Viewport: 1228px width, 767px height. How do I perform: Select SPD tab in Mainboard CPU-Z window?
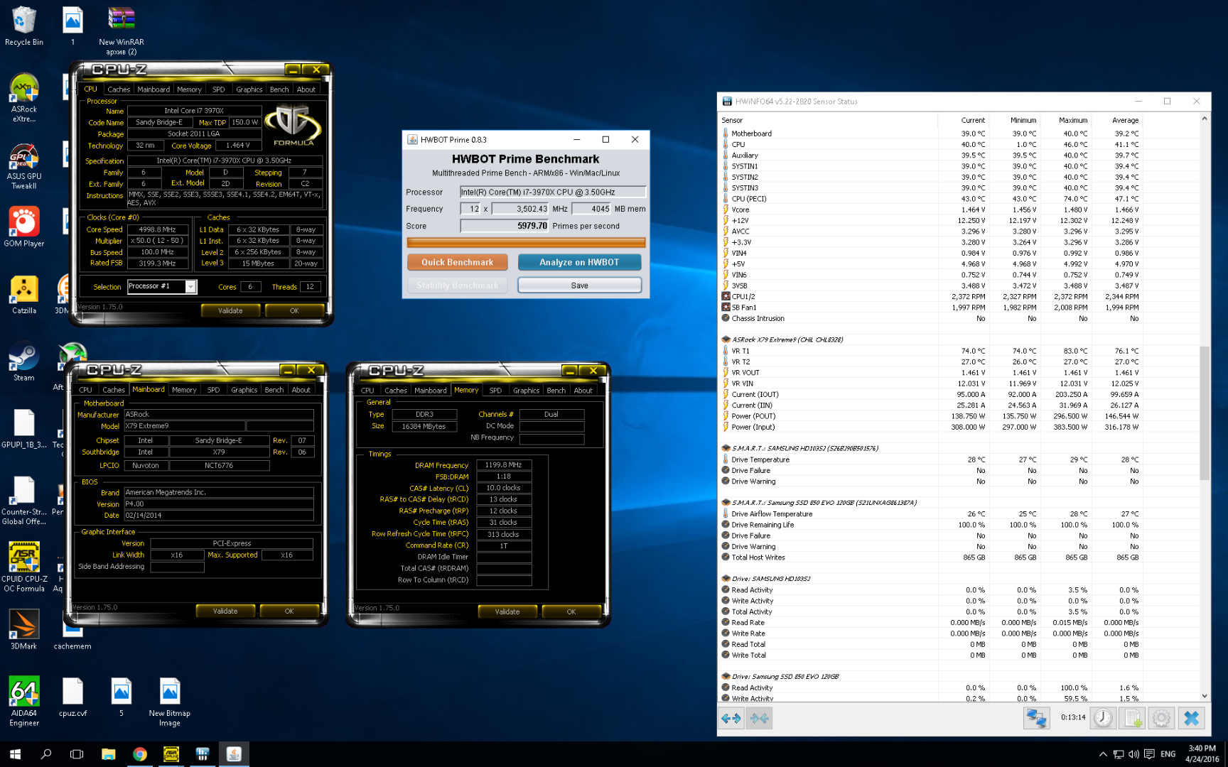[213, 390]
